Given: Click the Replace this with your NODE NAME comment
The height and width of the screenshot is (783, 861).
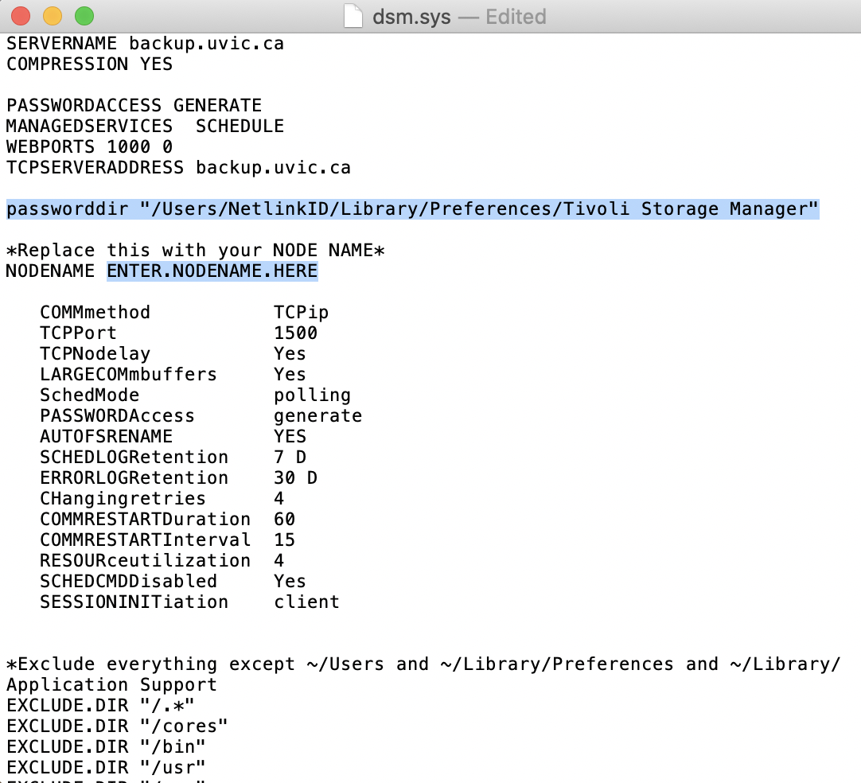Looking at the screenshot, I should tap(195, 251).
